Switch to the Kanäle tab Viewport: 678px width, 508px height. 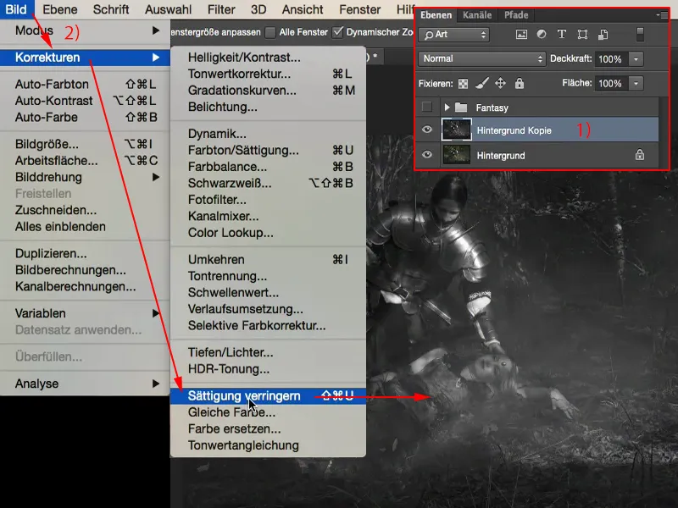click(x=477, y=15)
